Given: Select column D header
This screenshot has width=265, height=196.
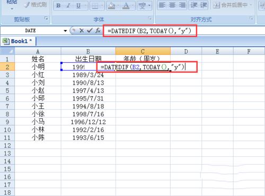Looking at the screenshot, I should point(186,51).
